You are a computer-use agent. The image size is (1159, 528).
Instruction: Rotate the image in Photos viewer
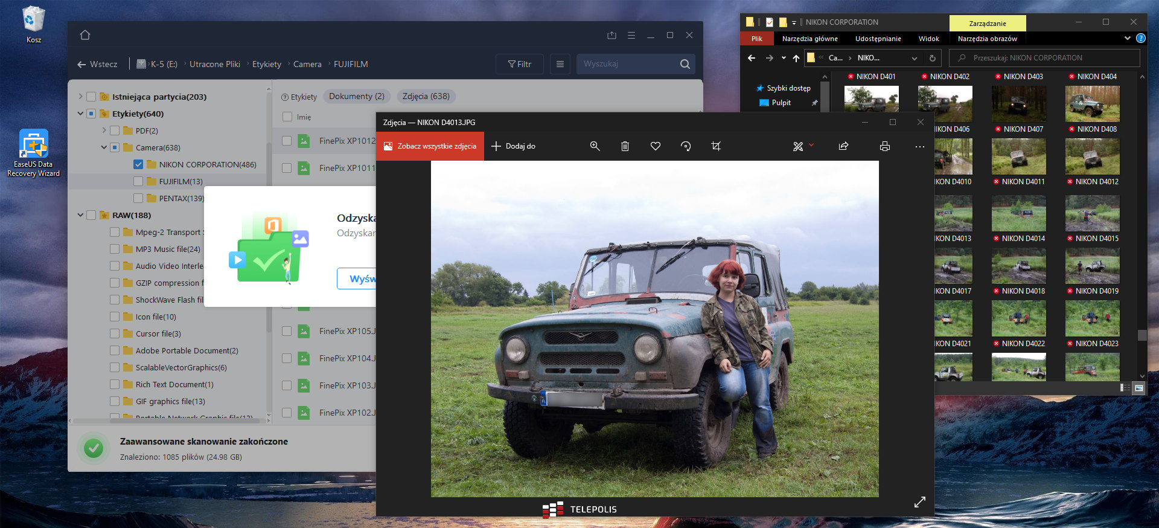pos(686,146)
